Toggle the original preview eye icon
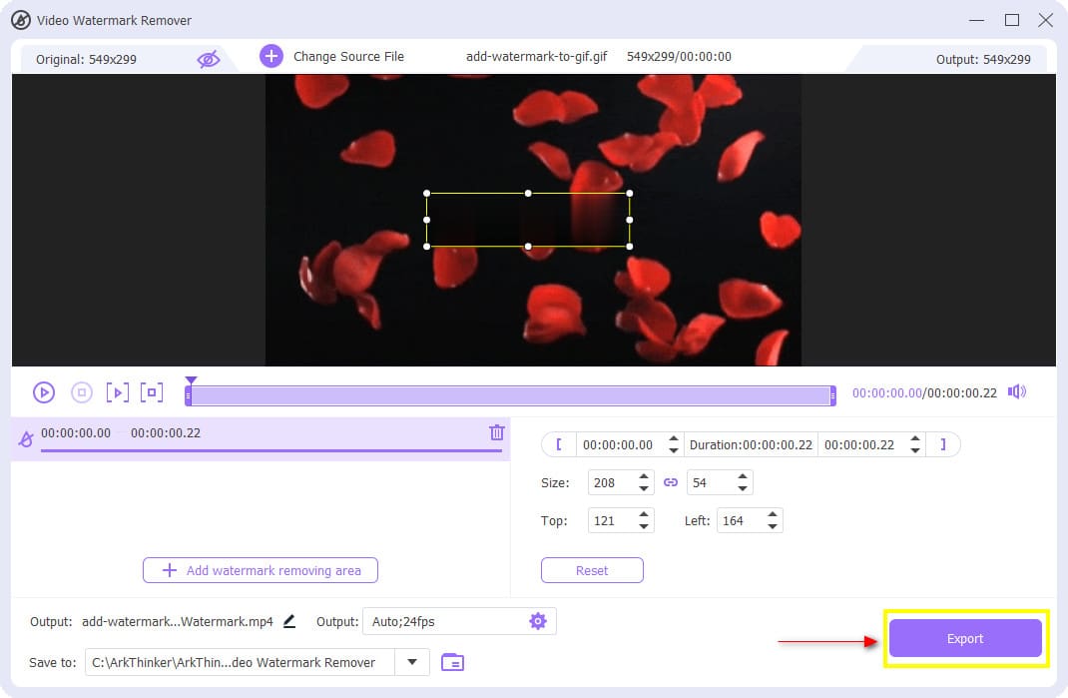This screenshot has width=1068, height=698. click(209, 59)
